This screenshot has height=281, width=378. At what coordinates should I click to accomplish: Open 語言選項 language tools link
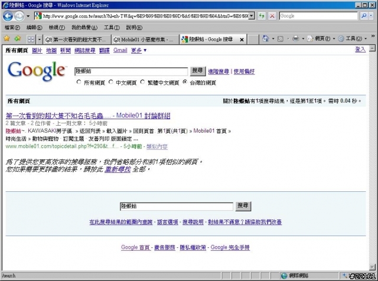(x=168, y=222)
